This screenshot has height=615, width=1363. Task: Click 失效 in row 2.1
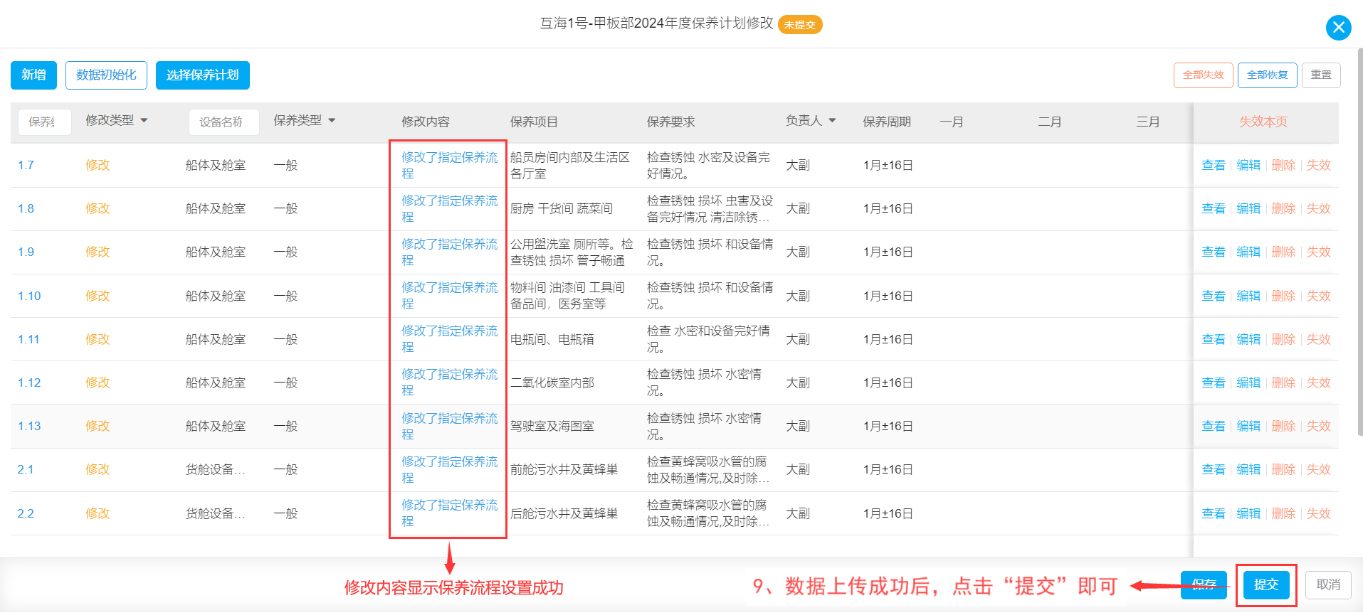tap(1318, 469)
